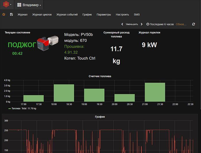This screenshot has height=153, width=201.
Task: Click the Журнал горелки panel title
Action: [149, 32]
